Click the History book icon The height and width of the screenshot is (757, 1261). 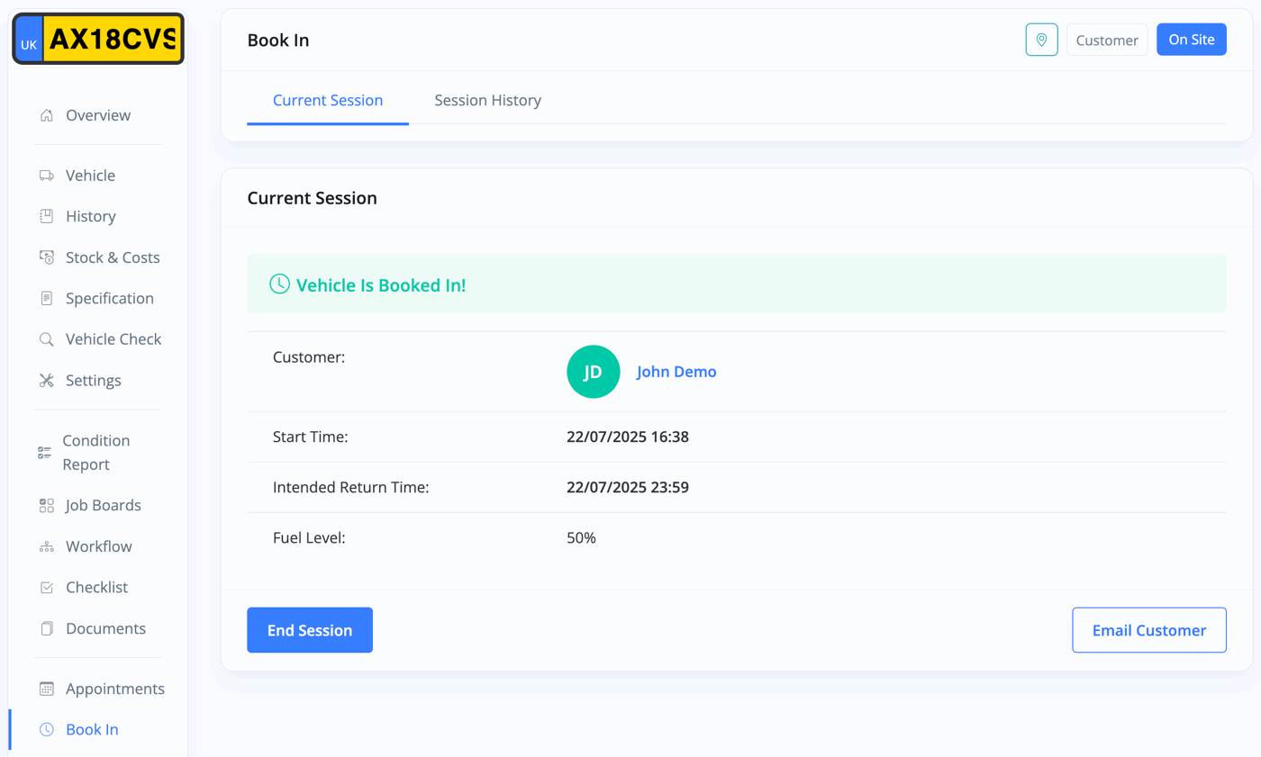click(47, 216)
